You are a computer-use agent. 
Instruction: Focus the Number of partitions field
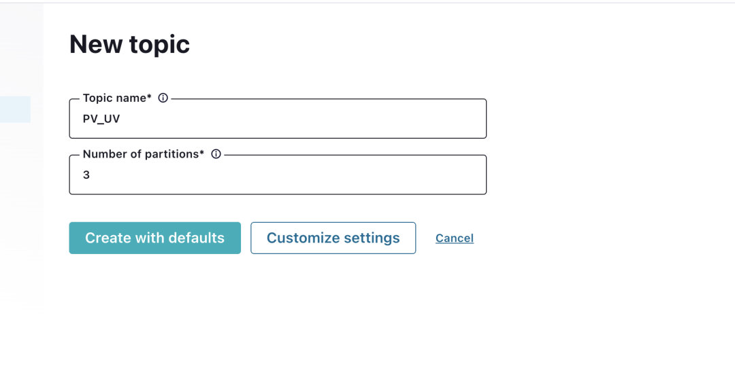[x=278, y=175]
